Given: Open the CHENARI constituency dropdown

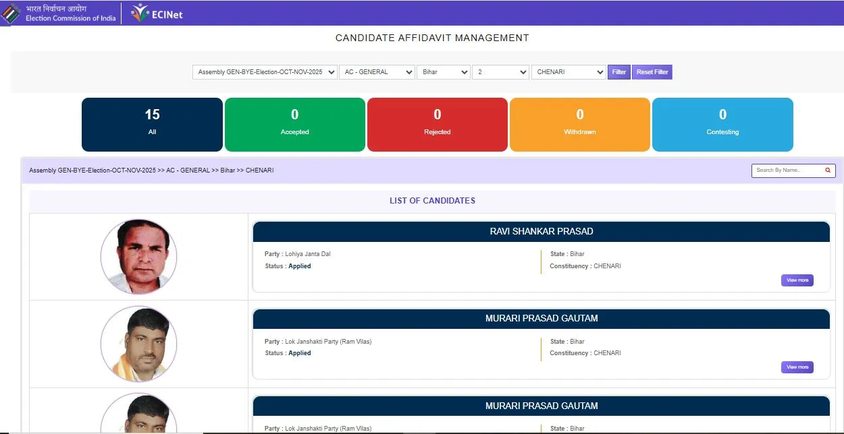Looking at the screenshot, I should pyautogui.click(x=569, y=72).
